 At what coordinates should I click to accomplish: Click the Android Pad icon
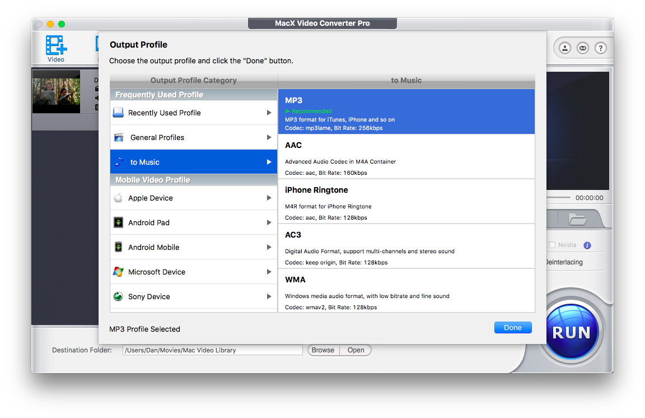coord(118,222)
